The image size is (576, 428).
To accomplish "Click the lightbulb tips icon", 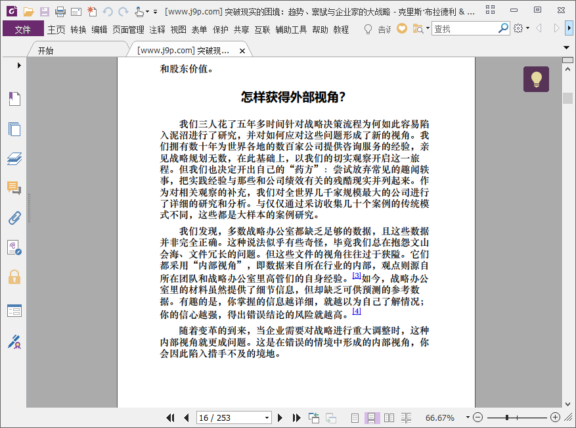I will pos(536,80).
